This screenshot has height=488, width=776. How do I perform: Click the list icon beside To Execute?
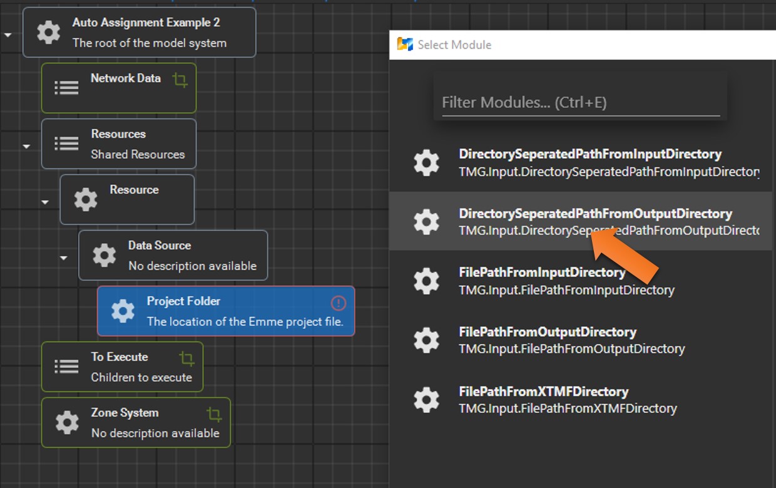[66, 366]
